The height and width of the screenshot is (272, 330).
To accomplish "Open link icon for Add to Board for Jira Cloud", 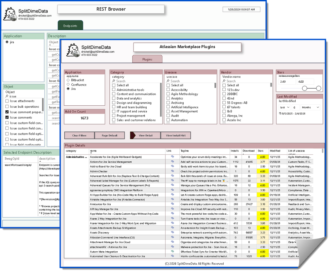I will click(172, 166).
